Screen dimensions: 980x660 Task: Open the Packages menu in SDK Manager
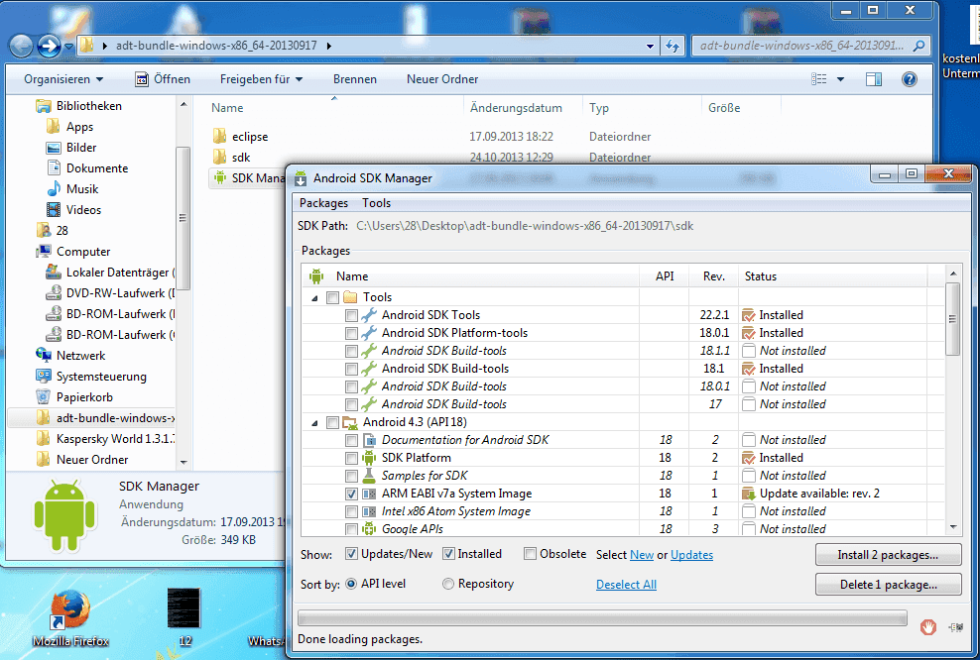click(323, 203)
